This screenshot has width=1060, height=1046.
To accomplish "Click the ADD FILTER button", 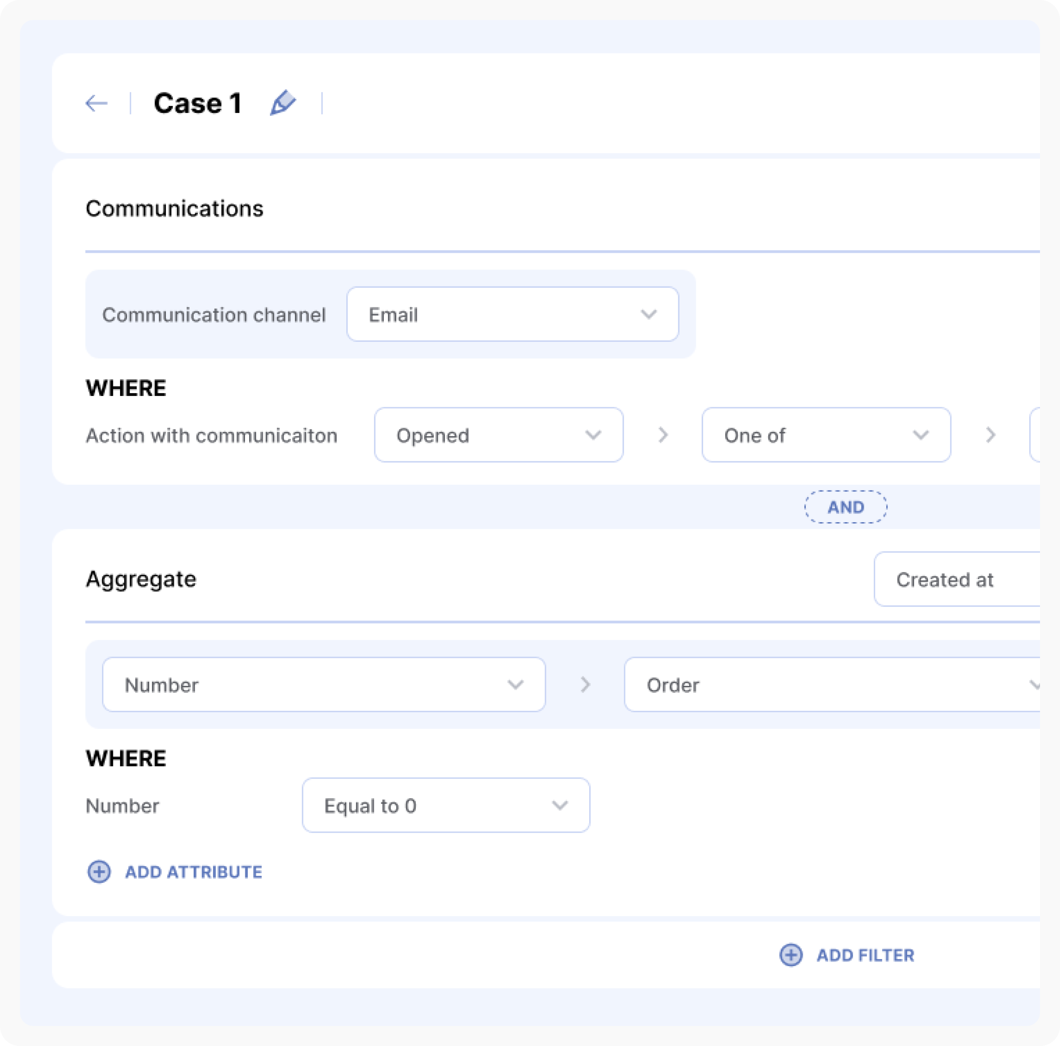I will pos(865,955).
